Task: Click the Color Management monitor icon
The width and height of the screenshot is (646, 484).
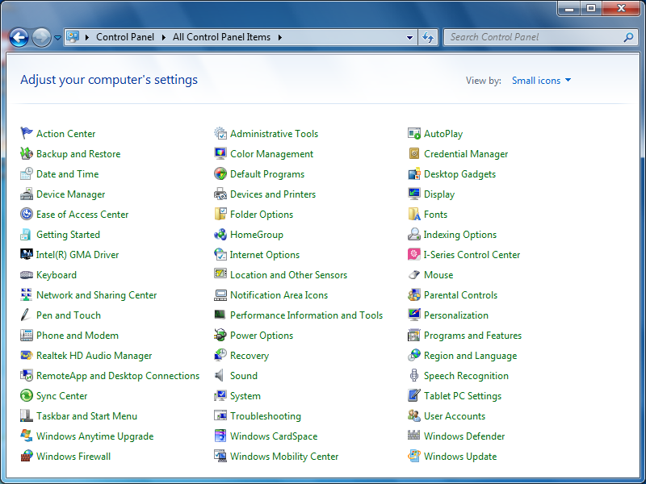Action: (x=220, y=153)
